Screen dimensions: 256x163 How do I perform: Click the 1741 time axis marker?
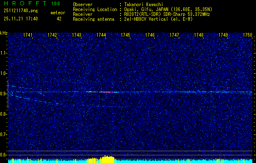tap(28, 35)
